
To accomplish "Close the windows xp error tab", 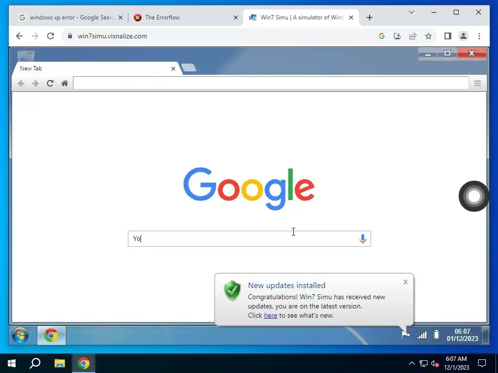I will (x=121, y=18).
